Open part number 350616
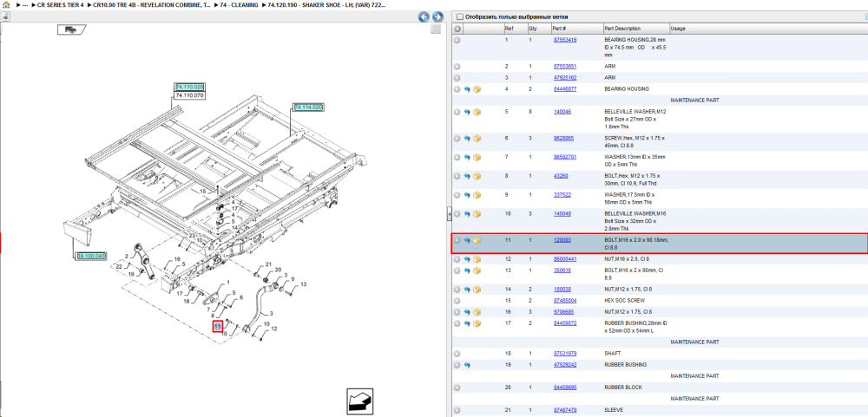 click(x=562, y=270)
